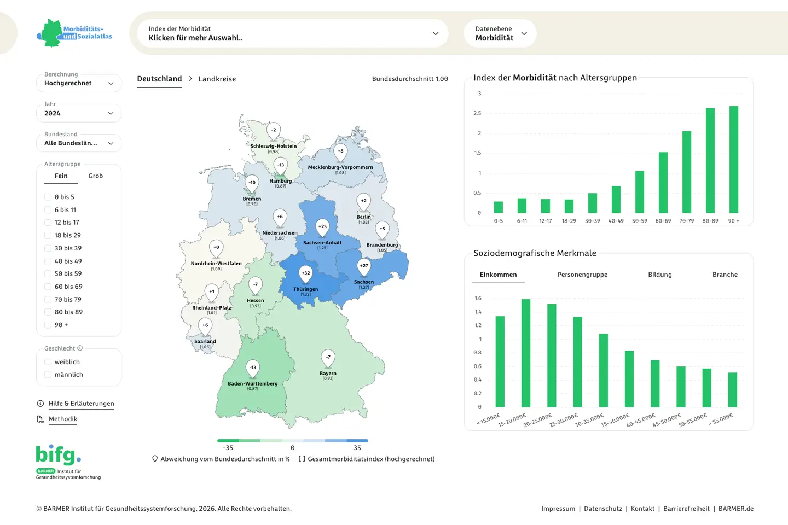Switch to the Branche tab
The image size is (788, 525).
click(725, 275)
